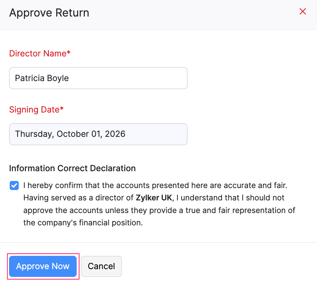
Task: Click the Approve Return dialog title
Action: click(x=49, y=13)
